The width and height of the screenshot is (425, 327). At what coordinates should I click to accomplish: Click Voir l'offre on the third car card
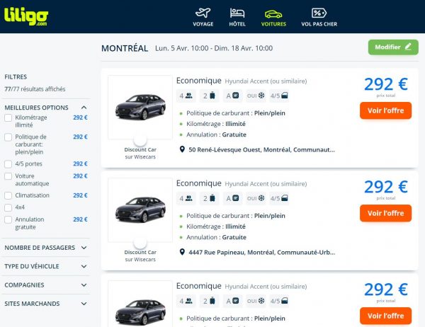pos(385,316)
